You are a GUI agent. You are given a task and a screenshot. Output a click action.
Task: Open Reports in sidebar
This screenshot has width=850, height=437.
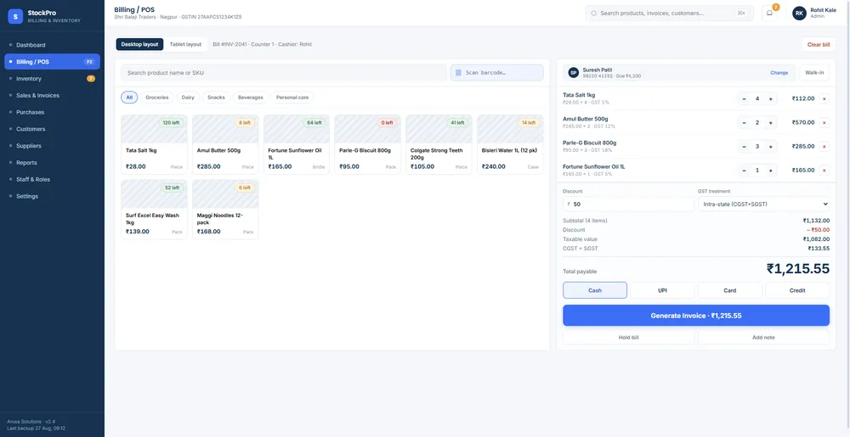[x=52, y=162]
